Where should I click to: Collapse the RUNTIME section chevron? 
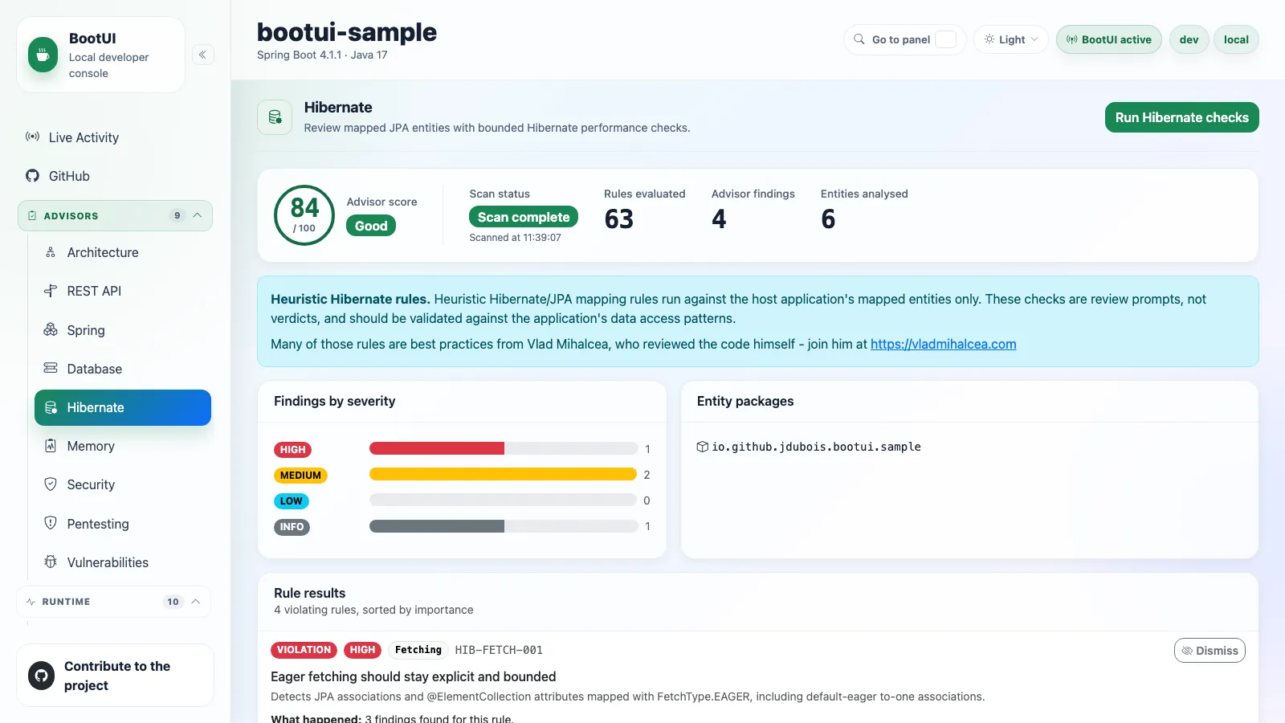(x=196, y=602)
